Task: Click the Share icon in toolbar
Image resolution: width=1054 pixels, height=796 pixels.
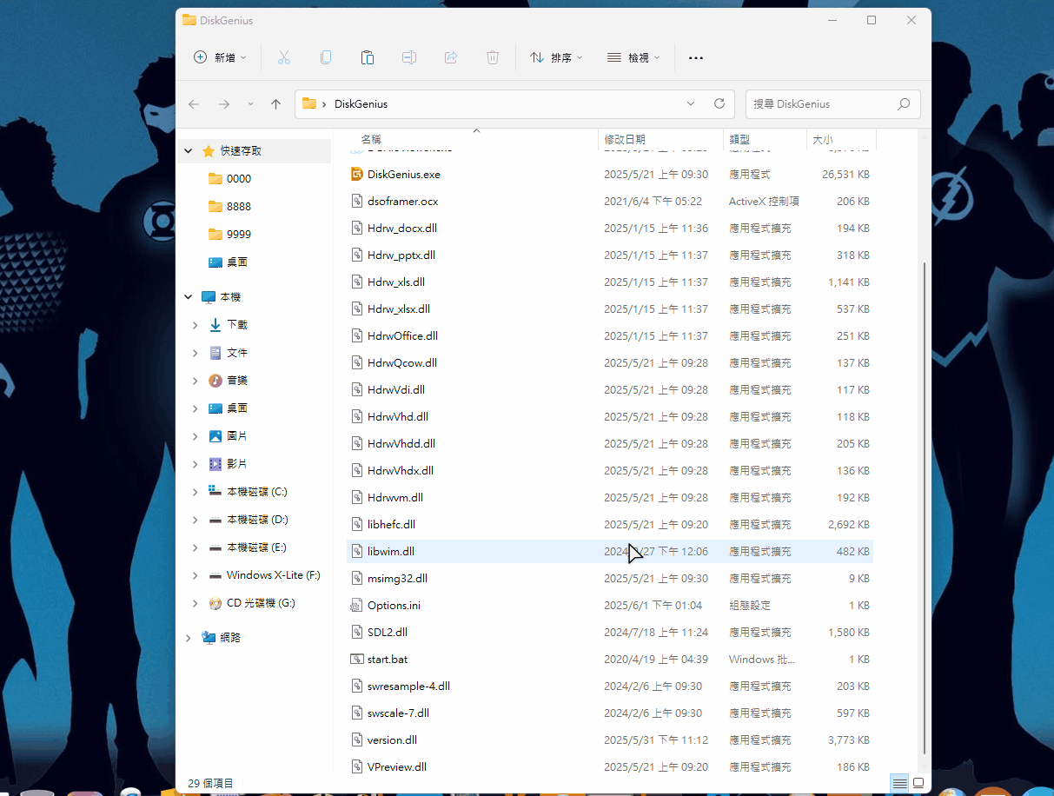Action: click(451, 57)
